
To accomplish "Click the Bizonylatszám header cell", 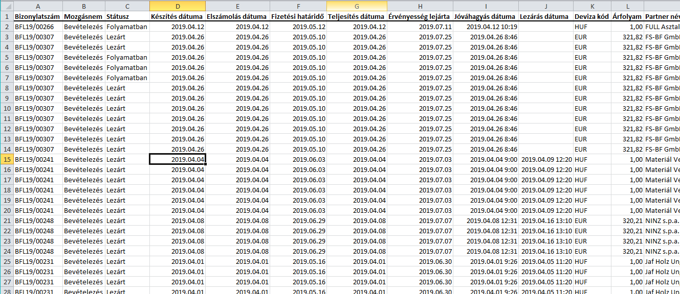I will click(38, 16).
